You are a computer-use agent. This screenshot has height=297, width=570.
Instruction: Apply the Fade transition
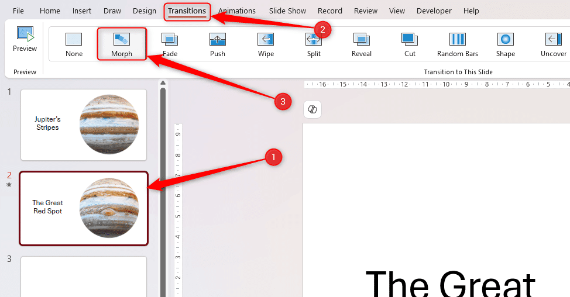click(x=170, y=44)
